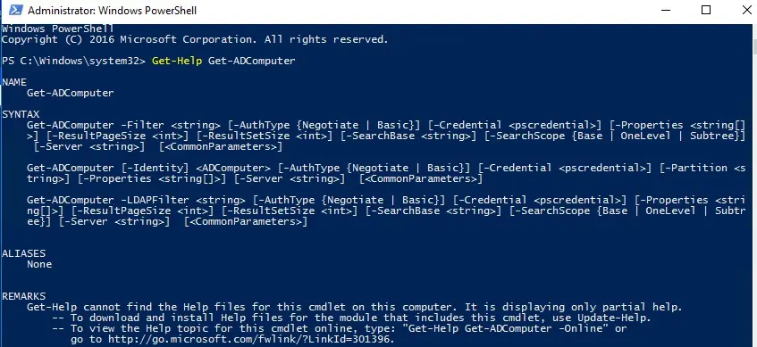
Task: Click the REMARKS section heading
Action: point(23,296)
